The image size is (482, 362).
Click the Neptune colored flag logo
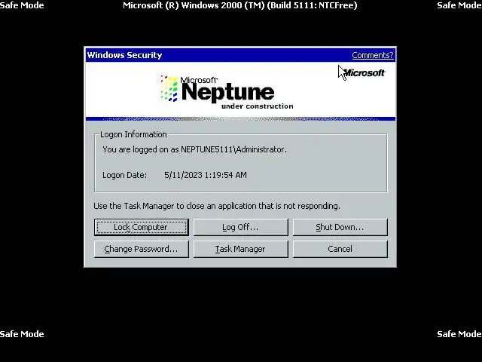pyautogui.click(x=169, y=89)
